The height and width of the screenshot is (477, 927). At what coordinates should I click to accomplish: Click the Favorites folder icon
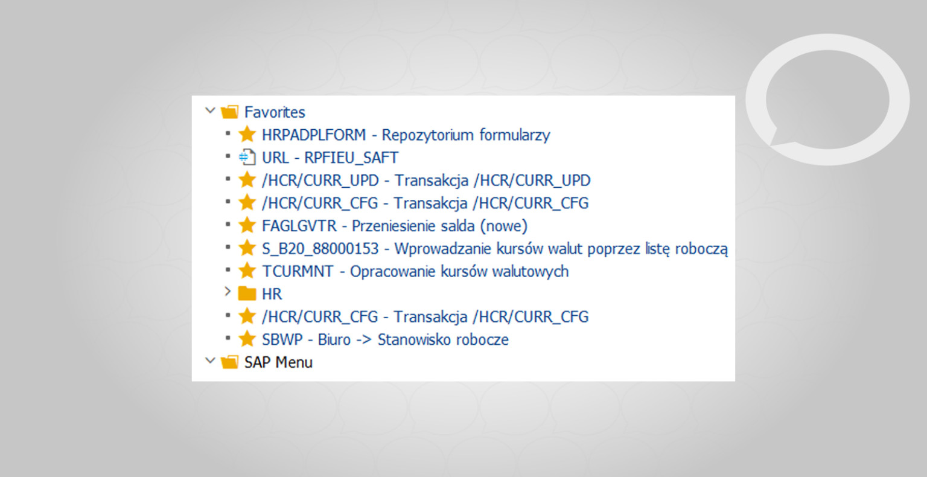coord(230,111)
